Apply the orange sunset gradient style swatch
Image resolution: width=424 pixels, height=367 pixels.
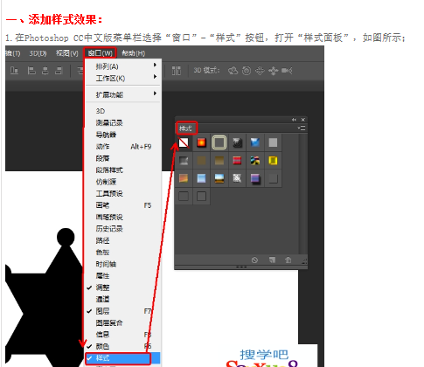[x=184, y=178]
